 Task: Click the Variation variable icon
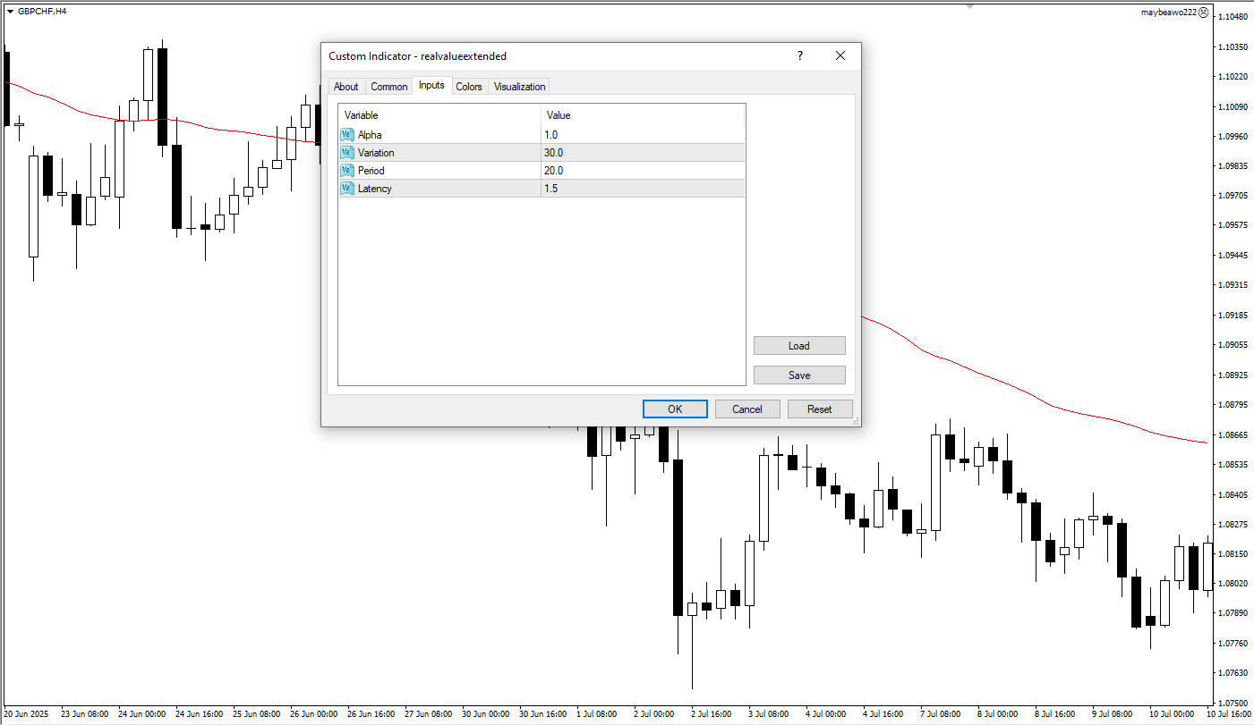[347, 153]
